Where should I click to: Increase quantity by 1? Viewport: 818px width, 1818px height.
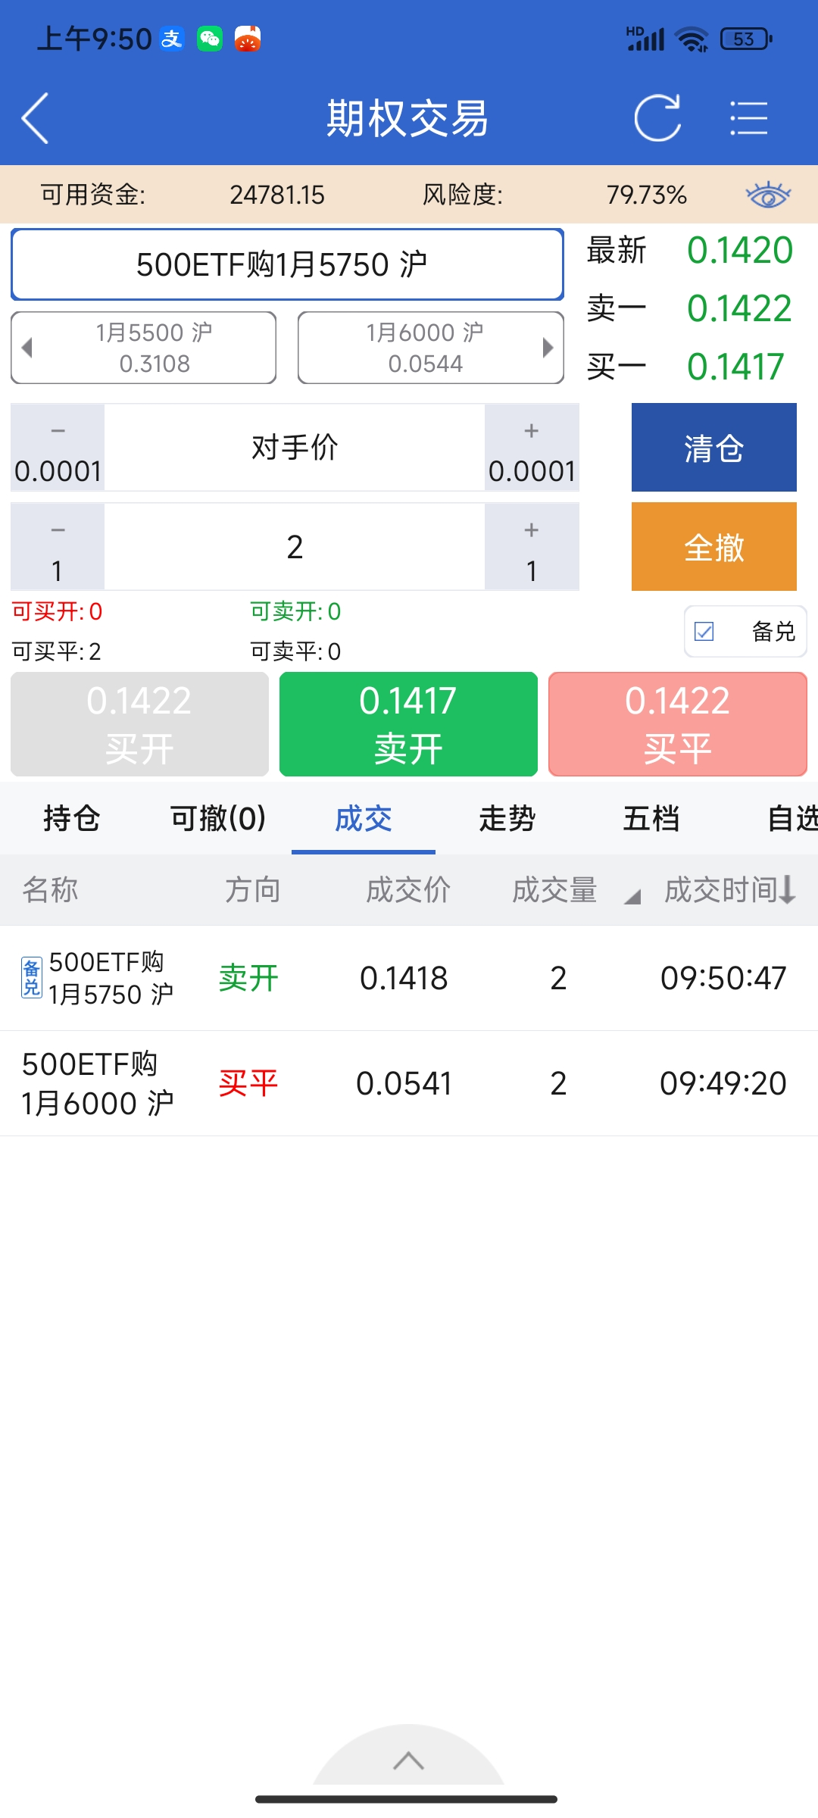click(x=532, y=547)
